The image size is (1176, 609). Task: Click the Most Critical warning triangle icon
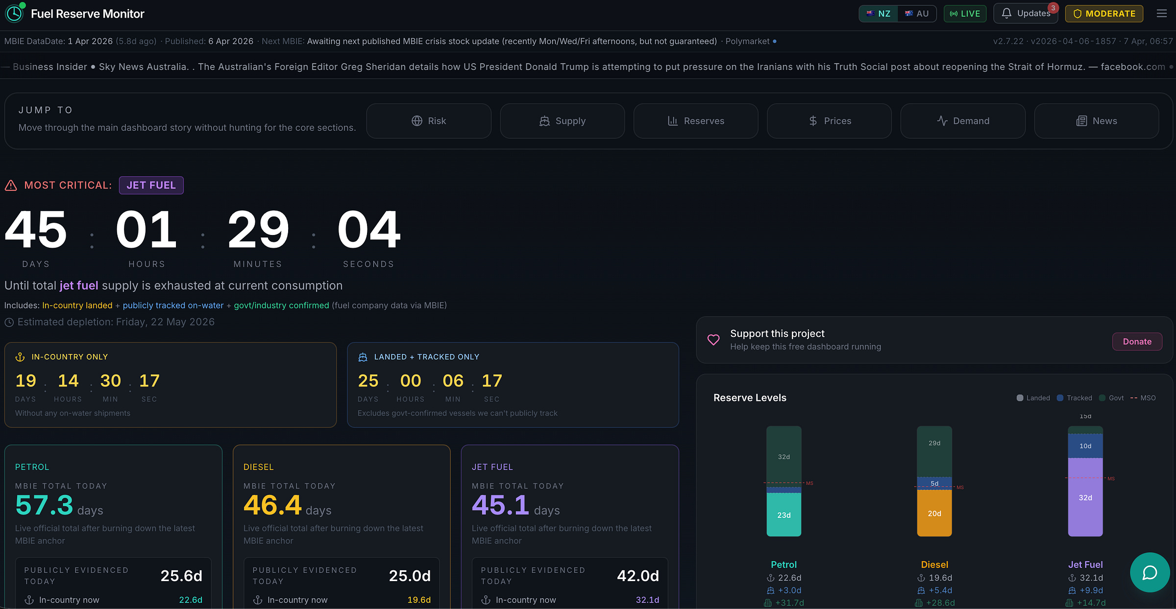pos(11,186)
